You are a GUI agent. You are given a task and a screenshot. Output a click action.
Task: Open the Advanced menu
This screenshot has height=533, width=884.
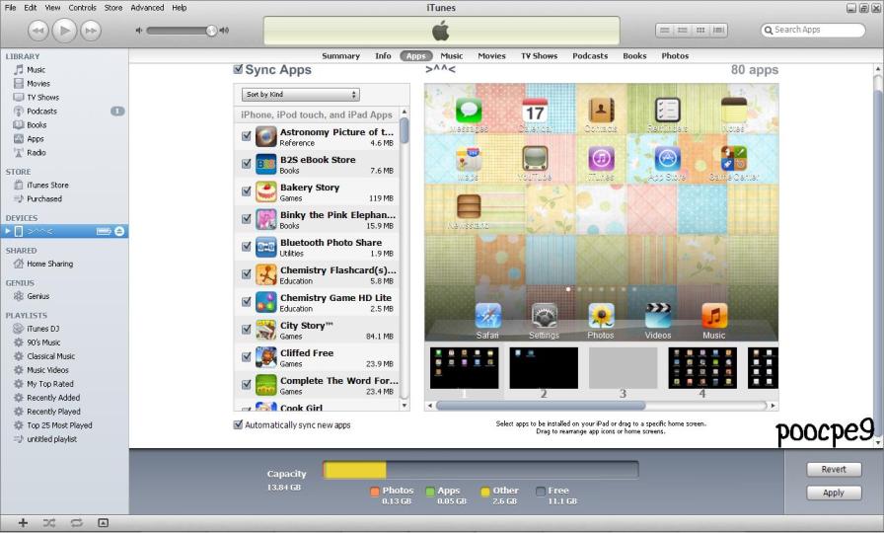pyautogui.click(x=147, y=7)
